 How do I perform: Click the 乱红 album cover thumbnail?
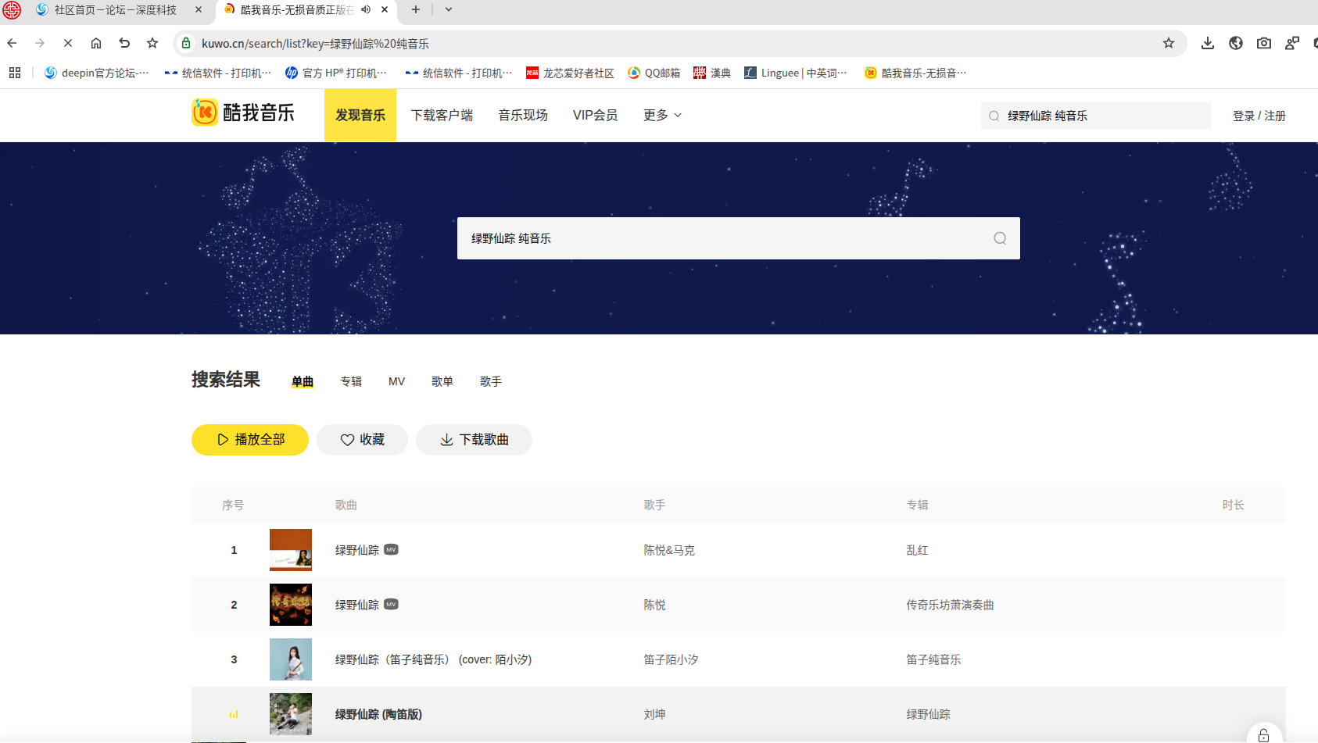[x=290, y=549]
